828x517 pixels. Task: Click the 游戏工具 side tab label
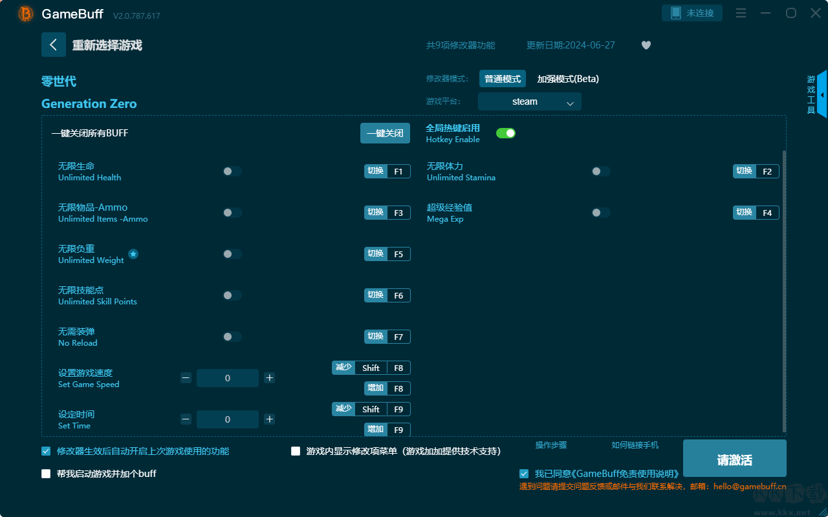click(811, 94)
